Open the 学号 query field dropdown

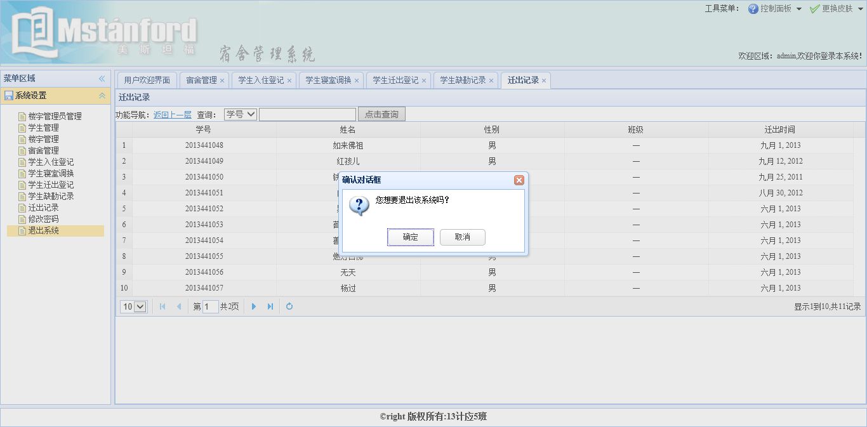[240, 114]
